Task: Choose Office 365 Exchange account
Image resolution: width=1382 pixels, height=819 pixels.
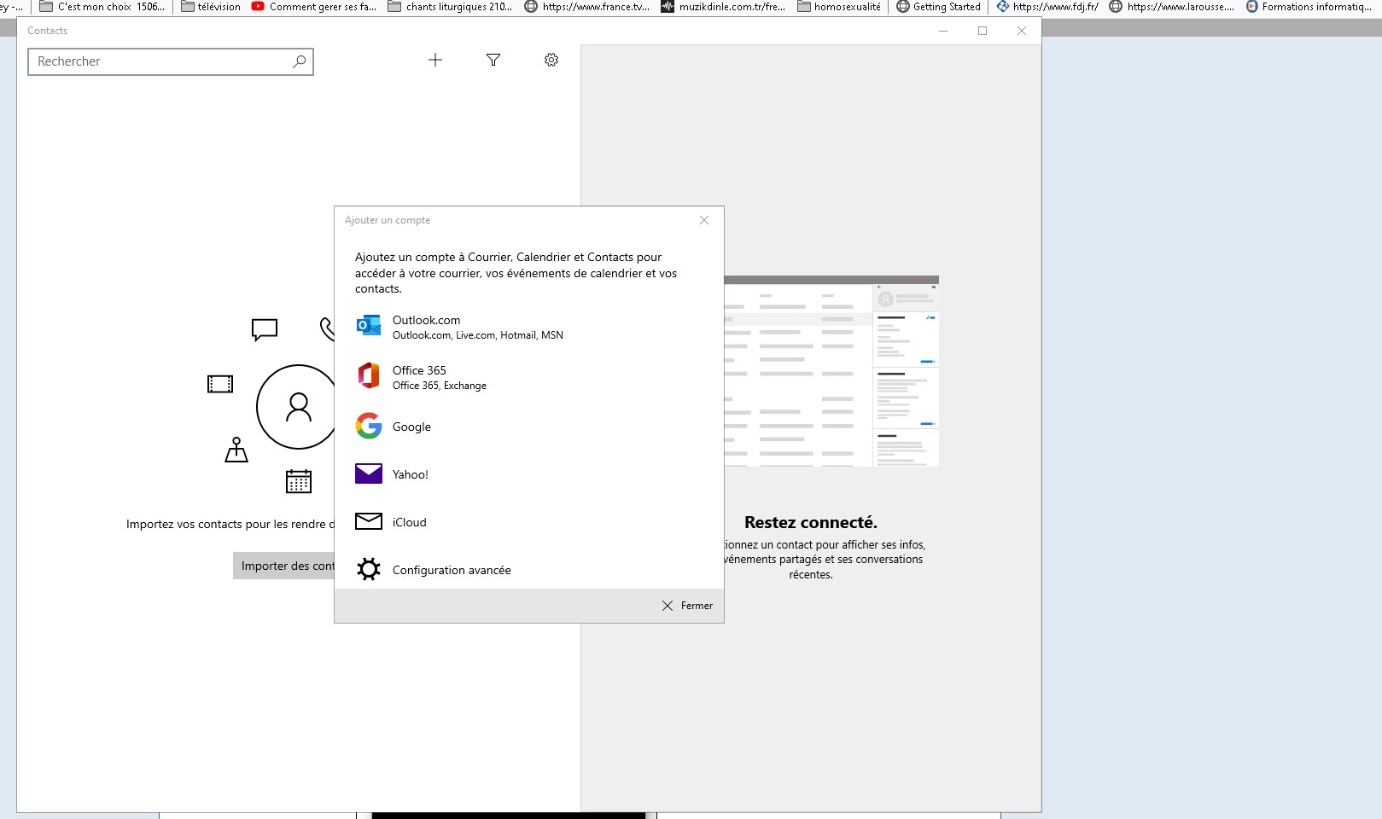Action: point(529,377)
